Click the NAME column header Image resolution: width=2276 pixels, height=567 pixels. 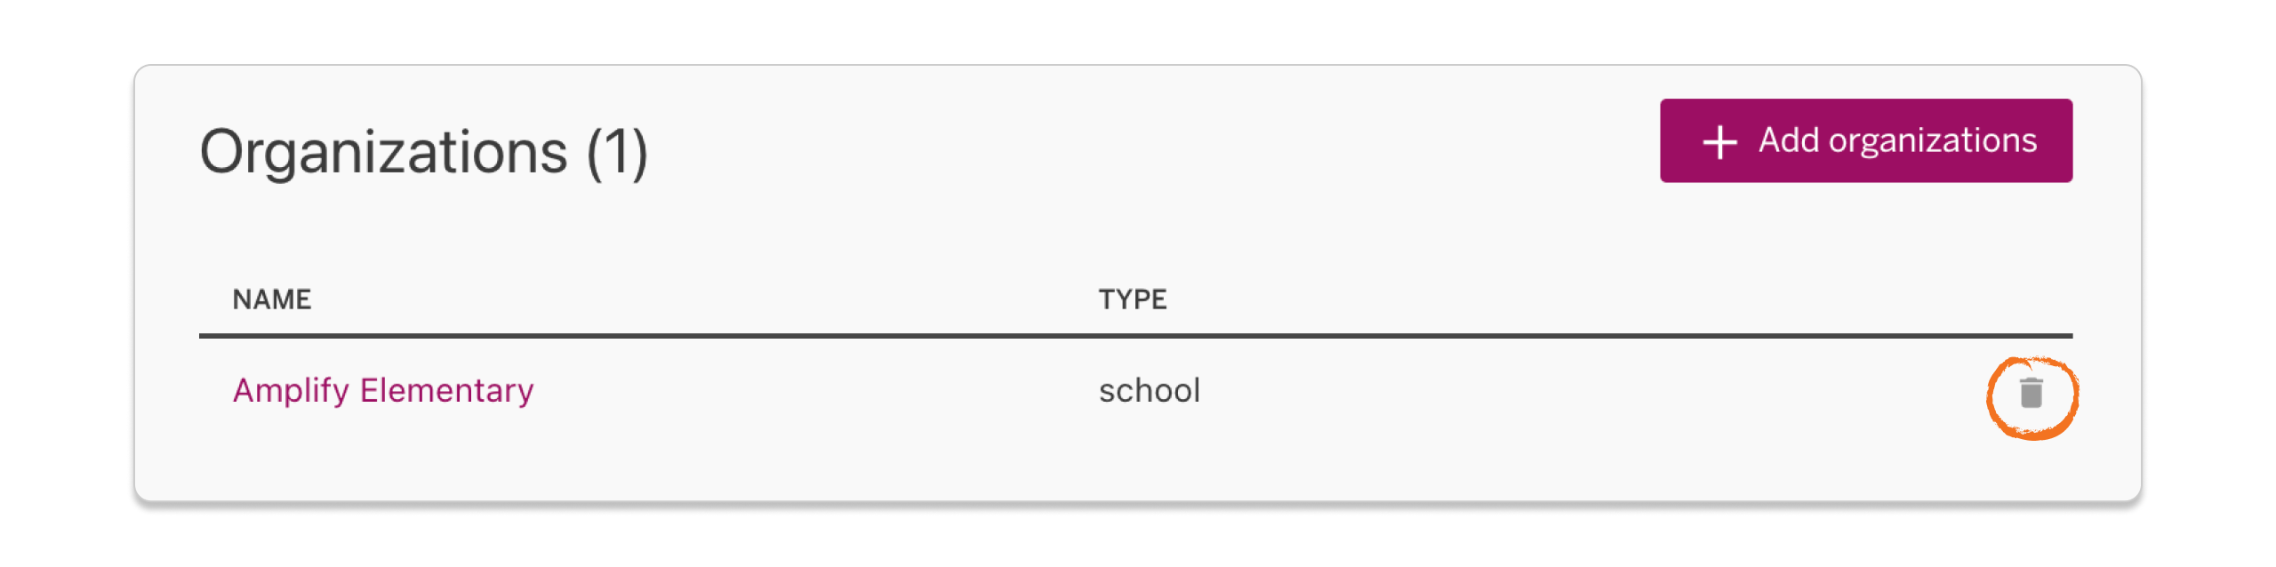coord(272,299)
